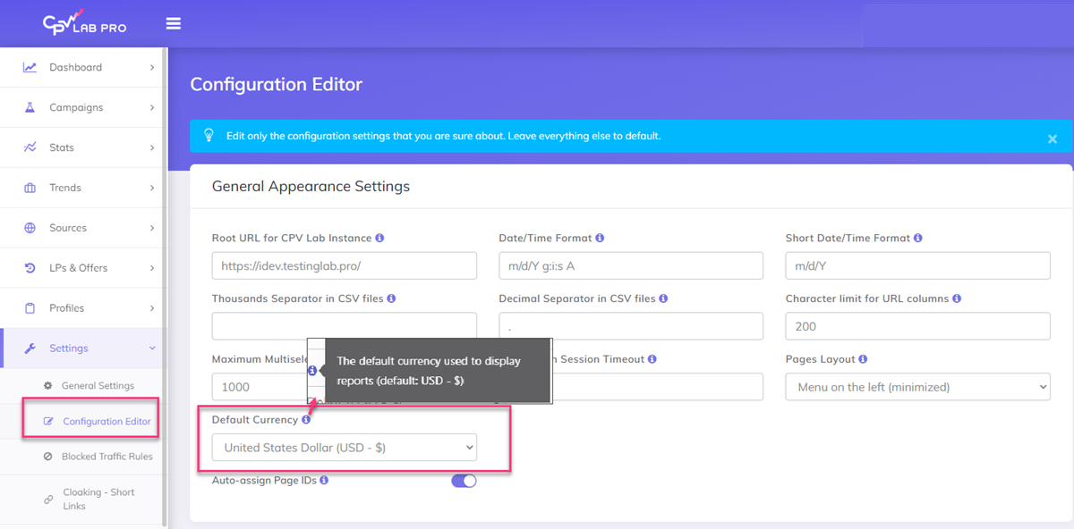Go to General Settings submenu link
Image resolution: width=1074 pixels, height=529 pixels.
click(97, 386)
